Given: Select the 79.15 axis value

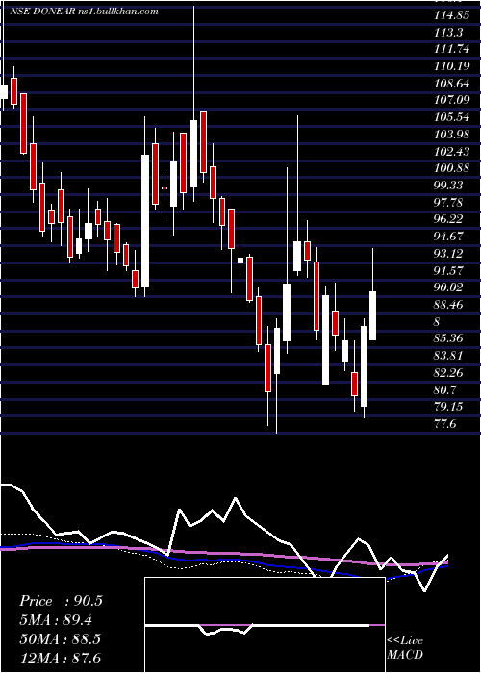Looking at the screenshot, I should pos(448,406).
